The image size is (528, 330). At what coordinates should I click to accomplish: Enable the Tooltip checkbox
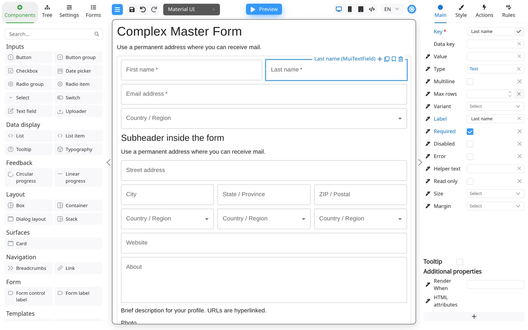point(460,262)
